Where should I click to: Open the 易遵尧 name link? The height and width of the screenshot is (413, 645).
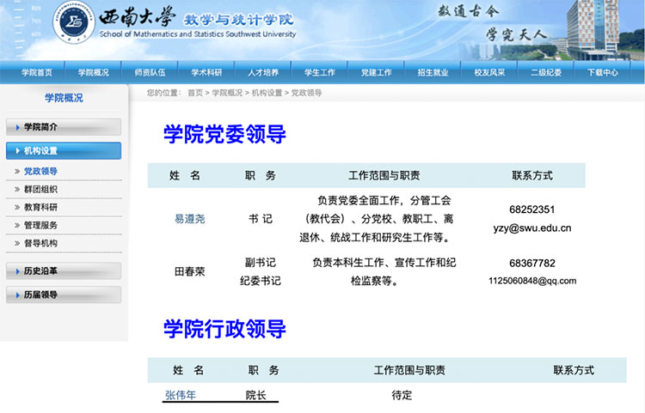pos(190,219)
